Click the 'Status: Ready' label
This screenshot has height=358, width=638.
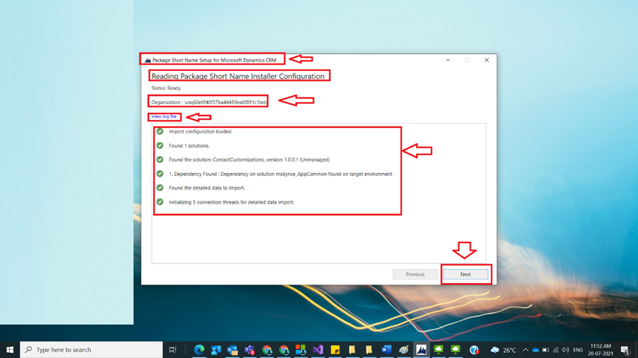click(x=166, y=88)
